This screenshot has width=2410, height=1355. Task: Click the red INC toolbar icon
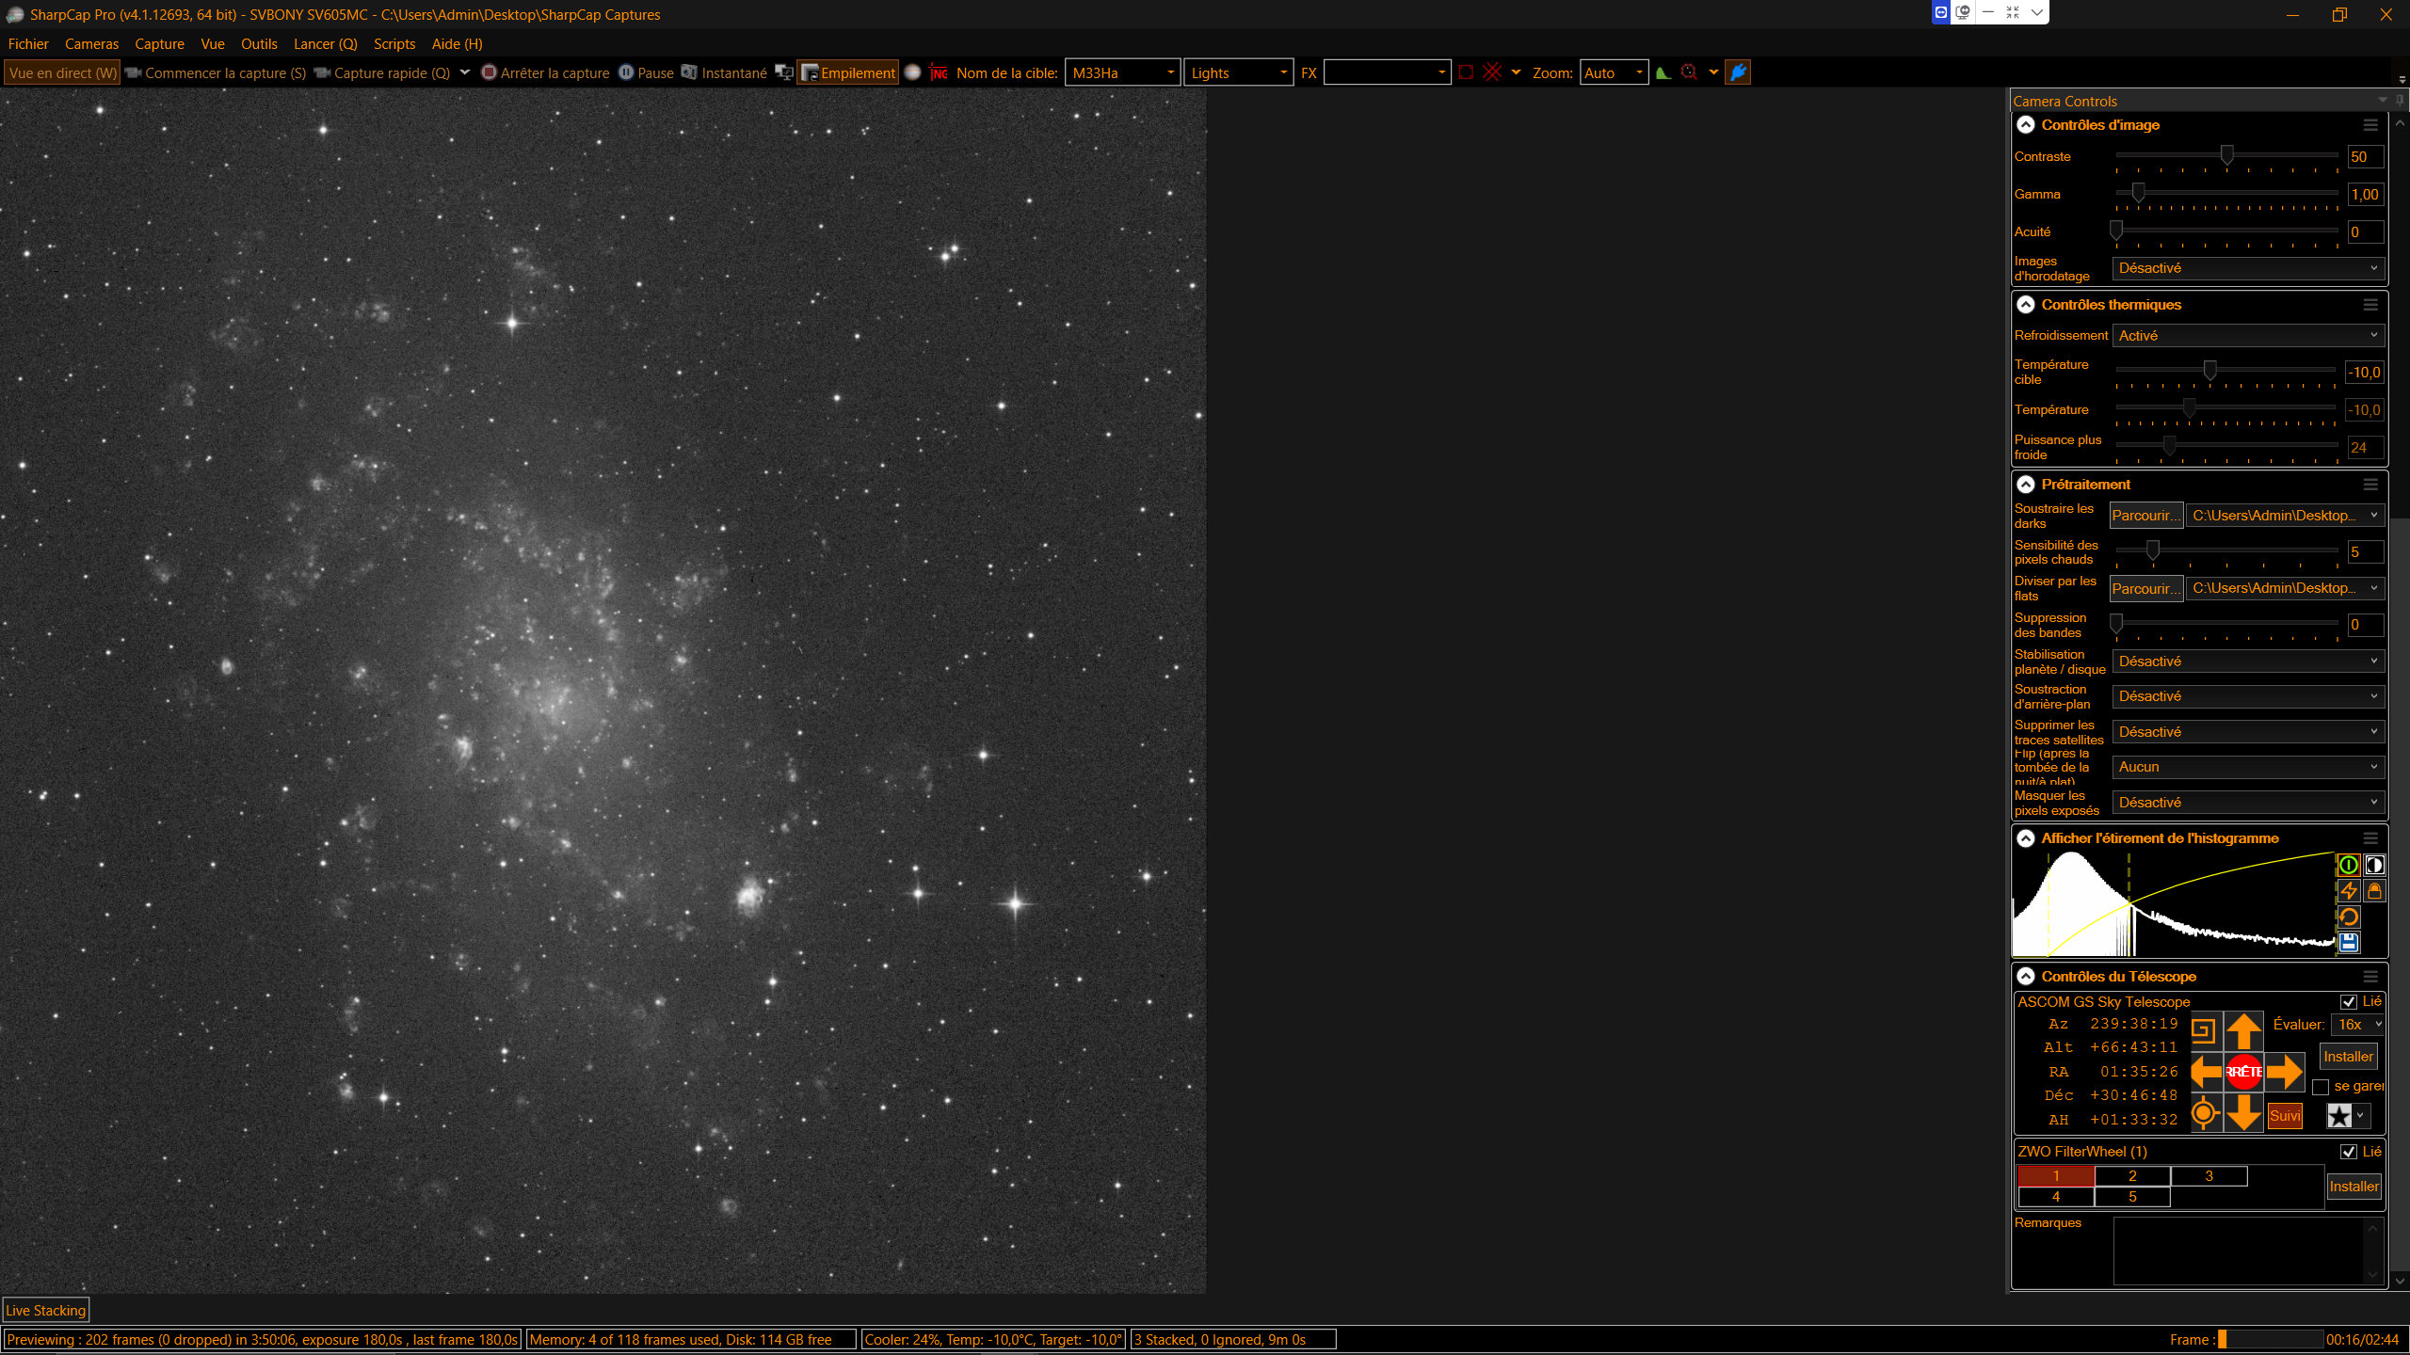click(939, 72)
